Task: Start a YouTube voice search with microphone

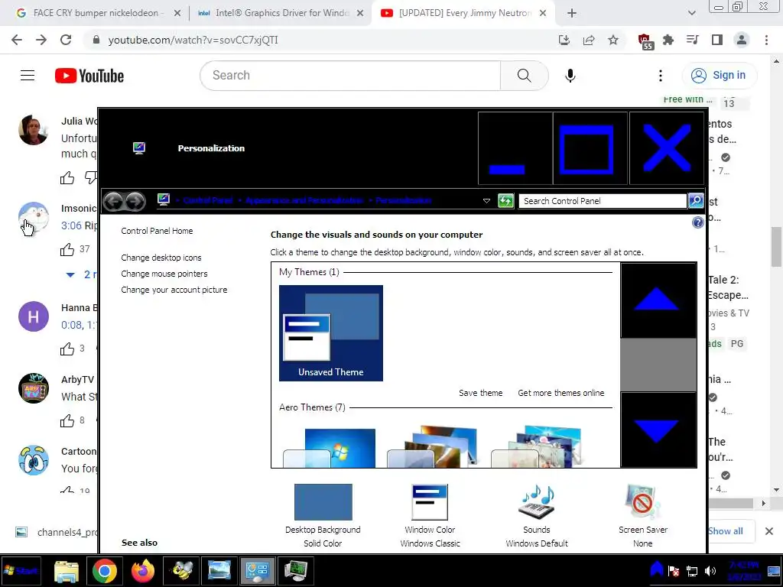Action: (570, 76)
